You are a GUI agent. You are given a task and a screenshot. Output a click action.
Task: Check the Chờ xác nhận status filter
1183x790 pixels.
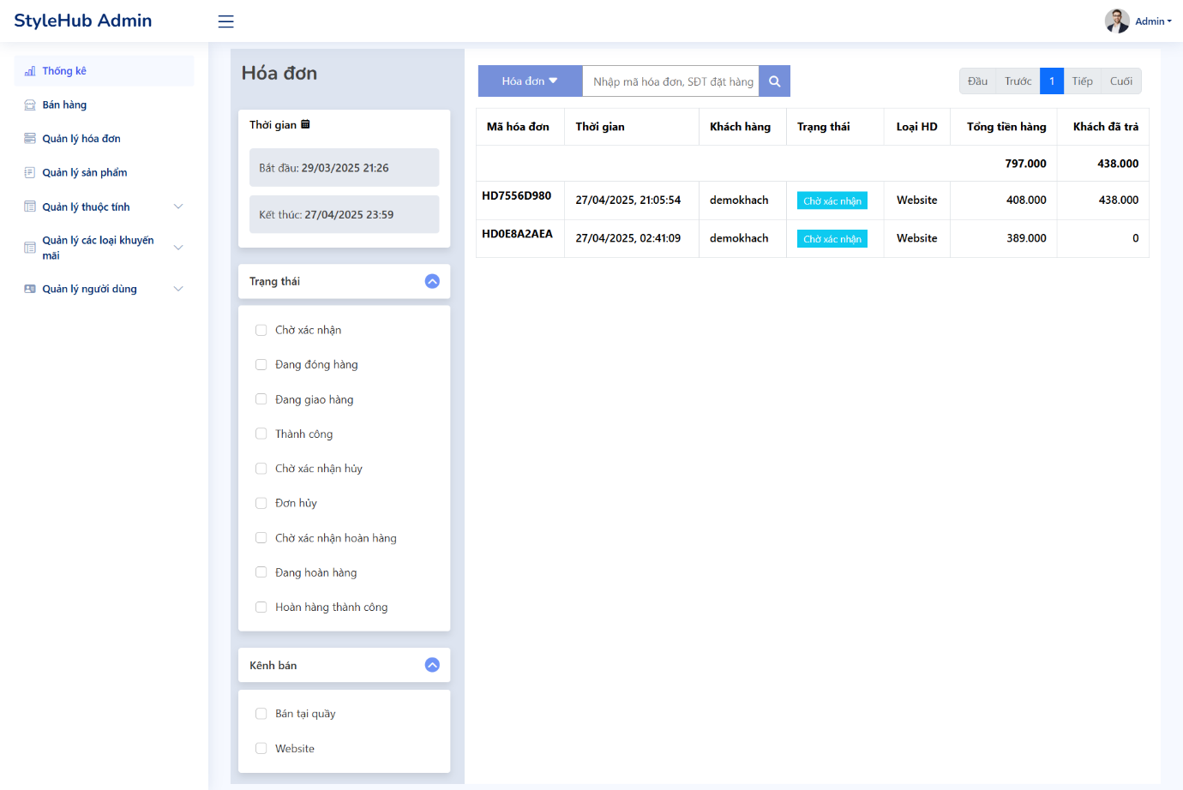click(x=261, y=330)
